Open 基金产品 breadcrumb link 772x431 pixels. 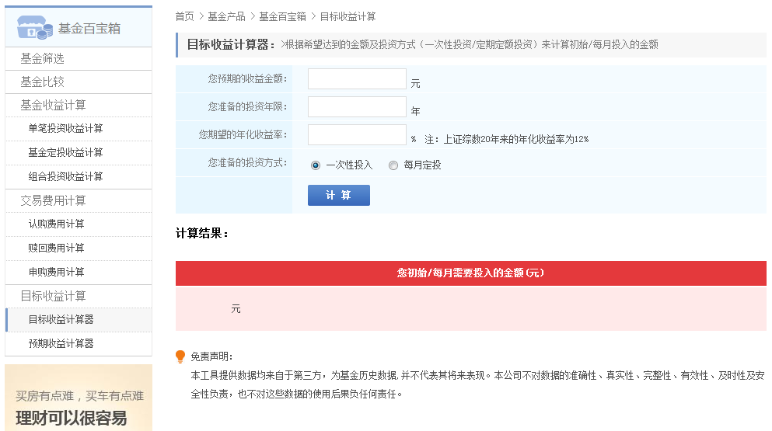pos(226,16)
